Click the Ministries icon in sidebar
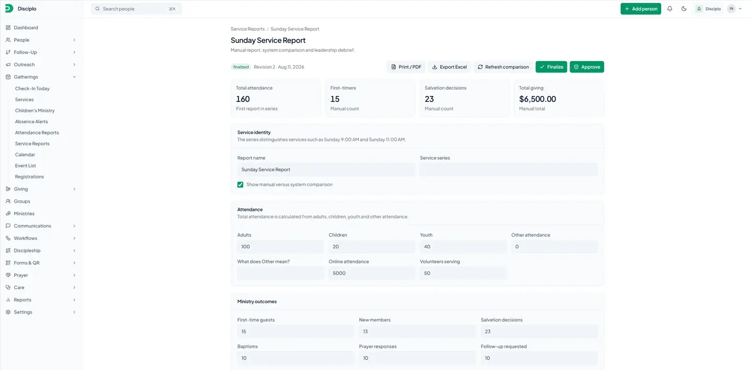 [x=8, y=213]
